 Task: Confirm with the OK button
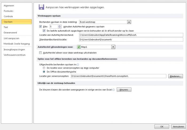coord(162,127)
